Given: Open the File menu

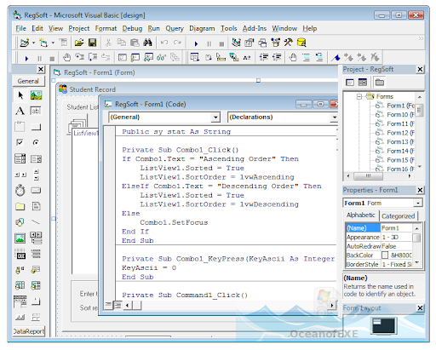Looking at the screenshot, I should [20, 28].
